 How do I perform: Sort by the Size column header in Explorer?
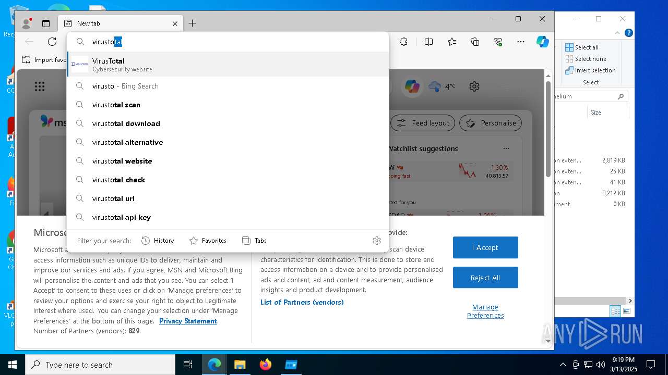click(595, 113)
